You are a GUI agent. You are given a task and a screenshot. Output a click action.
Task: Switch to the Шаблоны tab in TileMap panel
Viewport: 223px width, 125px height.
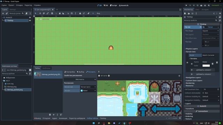(x=46, y=68)
